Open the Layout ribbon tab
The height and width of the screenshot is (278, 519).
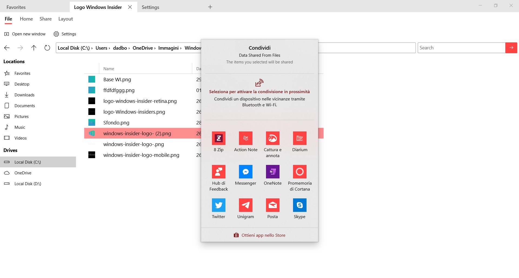pyautogui.click(x=66, y=19)
